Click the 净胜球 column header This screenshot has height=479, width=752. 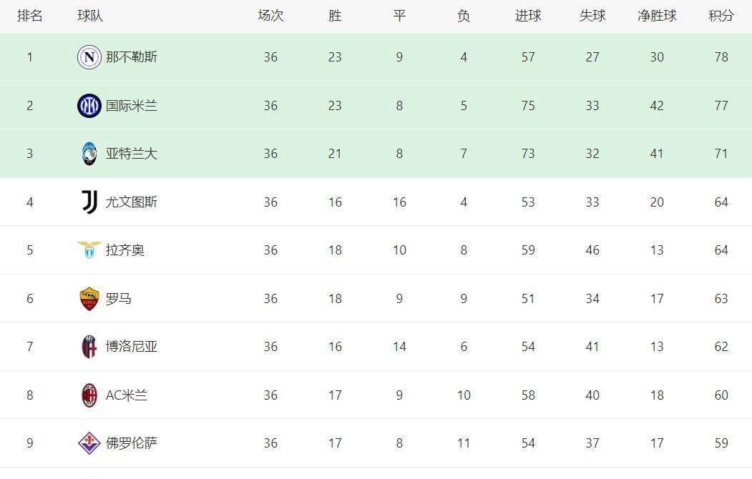657,16
